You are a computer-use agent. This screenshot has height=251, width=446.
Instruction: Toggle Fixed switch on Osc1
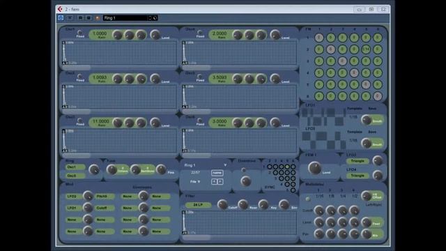point(79,33)
